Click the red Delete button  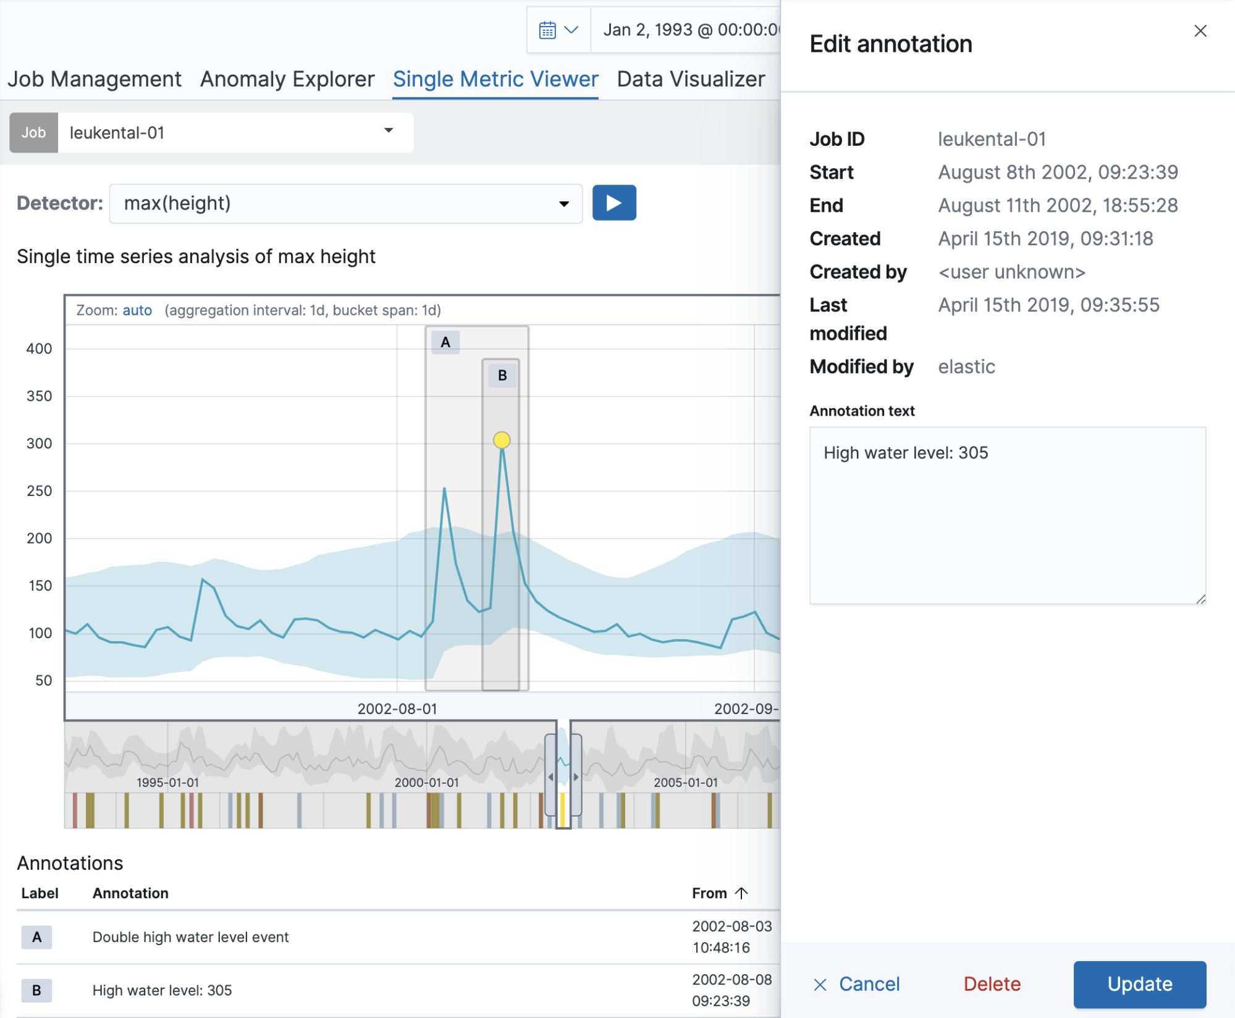(992, 984)
